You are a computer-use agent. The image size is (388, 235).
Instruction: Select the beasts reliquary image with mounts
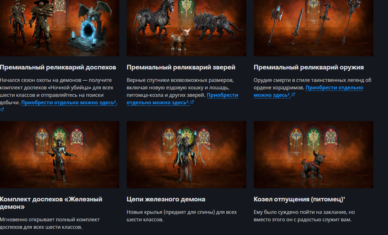[186, 28]
